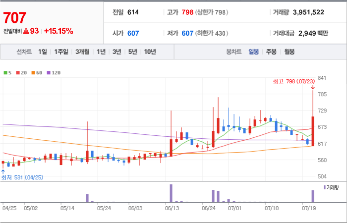Screen dimensions: 347x223
Task: Click the 05/02 date axis label
Action: tap(31, 208)
